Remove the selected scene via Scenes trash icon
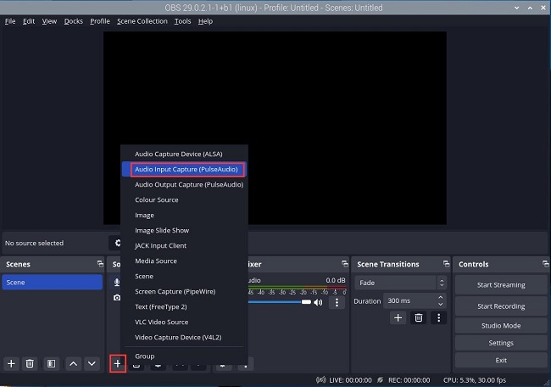This screenshot has height=387, width=551. point(30,363)
